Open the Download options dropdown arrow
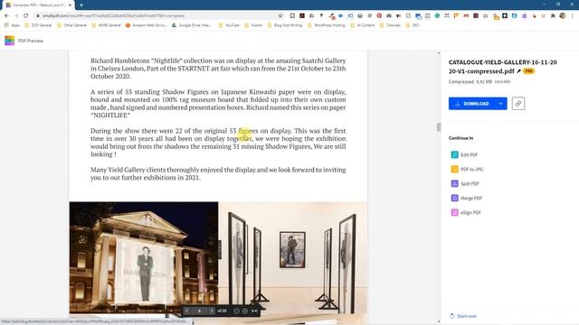This screenshot has width=579, height=325. 500,104
